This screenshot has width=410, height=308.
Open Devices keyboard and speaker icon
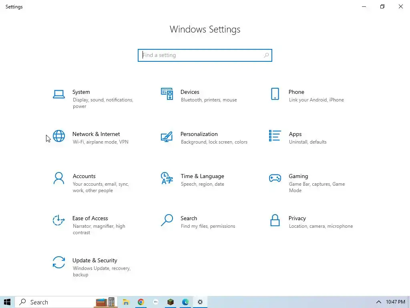[167, 94]
